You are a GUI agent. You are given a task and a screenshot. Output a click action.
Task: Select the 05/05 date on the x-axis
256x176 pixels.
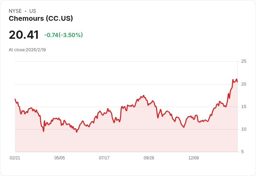pyautogui.click(x=59, y=158)
